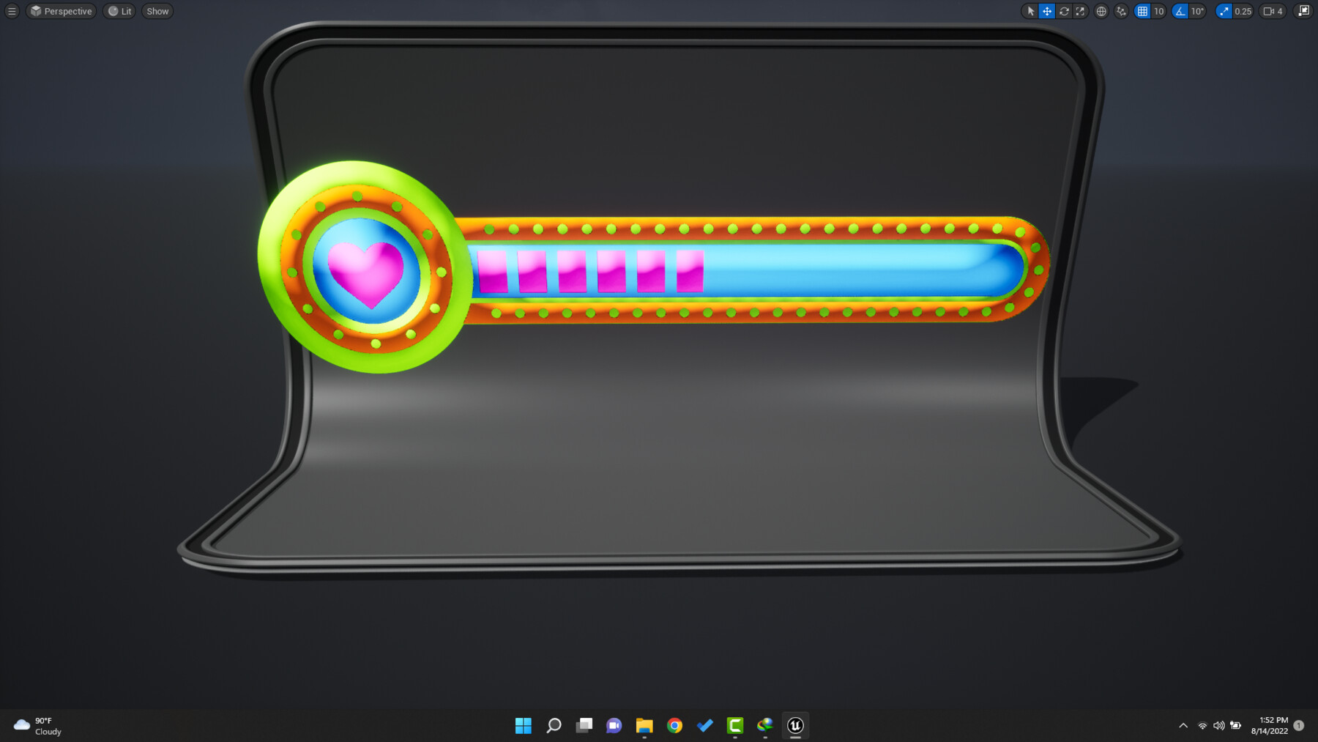This screenshot has width=1318, height=742.
Task: Click the surface snapping icon
Action: (x=1121, y=11)
